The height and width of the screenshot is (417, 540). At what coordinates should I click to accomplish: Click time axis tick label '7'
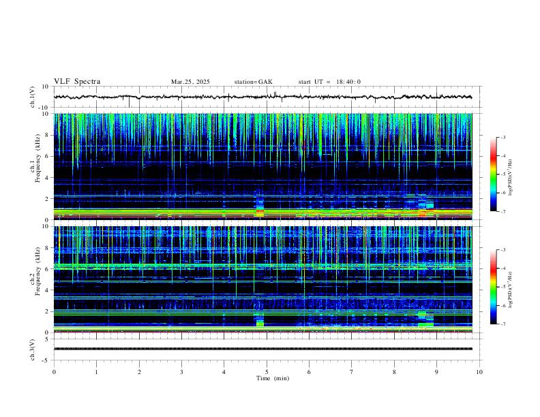click(352, 372)
